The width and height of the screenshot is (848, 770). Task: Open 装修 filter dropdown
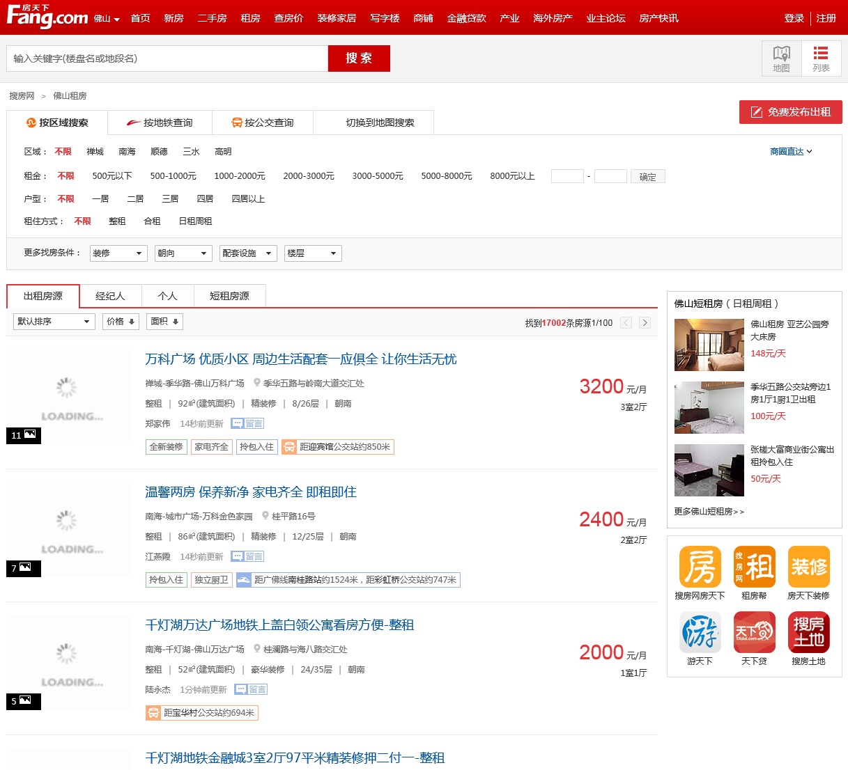point(118,253)
